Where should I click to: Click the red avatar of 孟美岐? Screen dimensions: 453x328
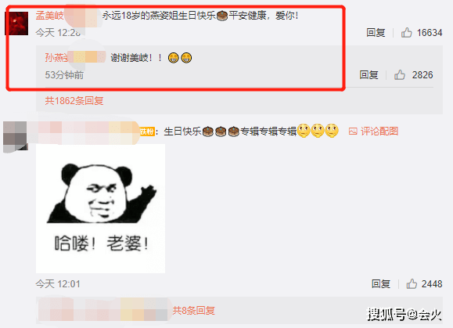click(x=16, y=23)
